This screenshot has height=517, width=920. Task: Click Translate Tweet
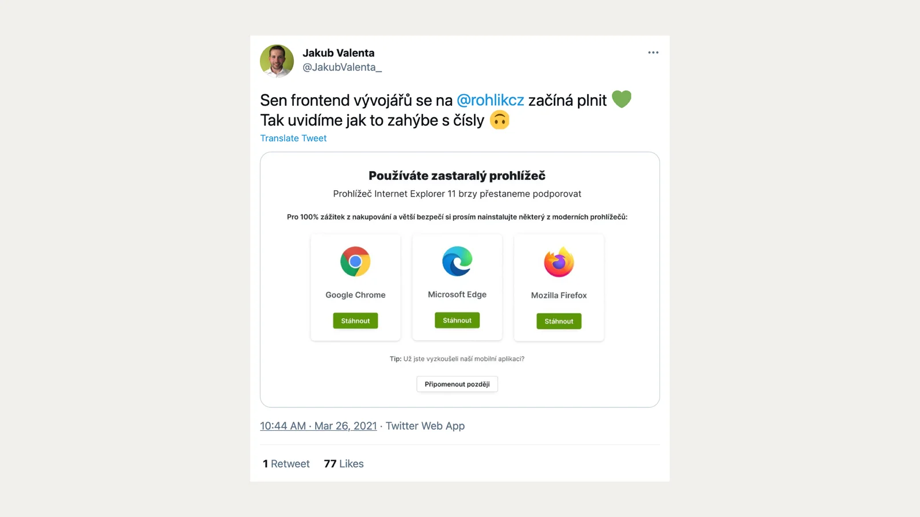coord(293,138)
